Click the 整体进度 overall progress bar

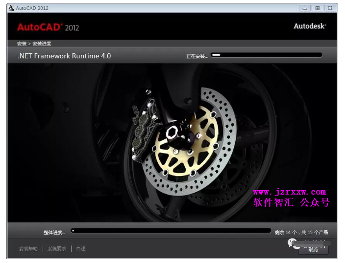point(171,231)
